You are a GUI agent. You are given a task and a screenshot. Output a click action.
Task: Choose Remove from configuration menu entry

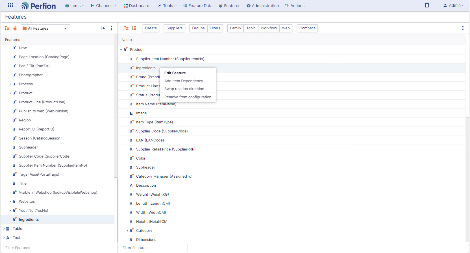(x=188, y=97)
